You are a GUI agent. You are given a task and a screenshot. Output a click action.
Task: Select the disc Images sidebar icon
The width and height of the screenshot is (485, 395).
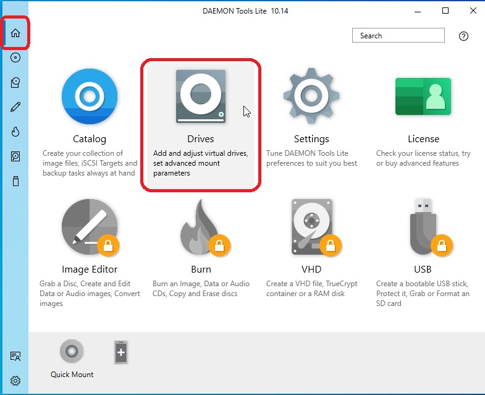15,57
